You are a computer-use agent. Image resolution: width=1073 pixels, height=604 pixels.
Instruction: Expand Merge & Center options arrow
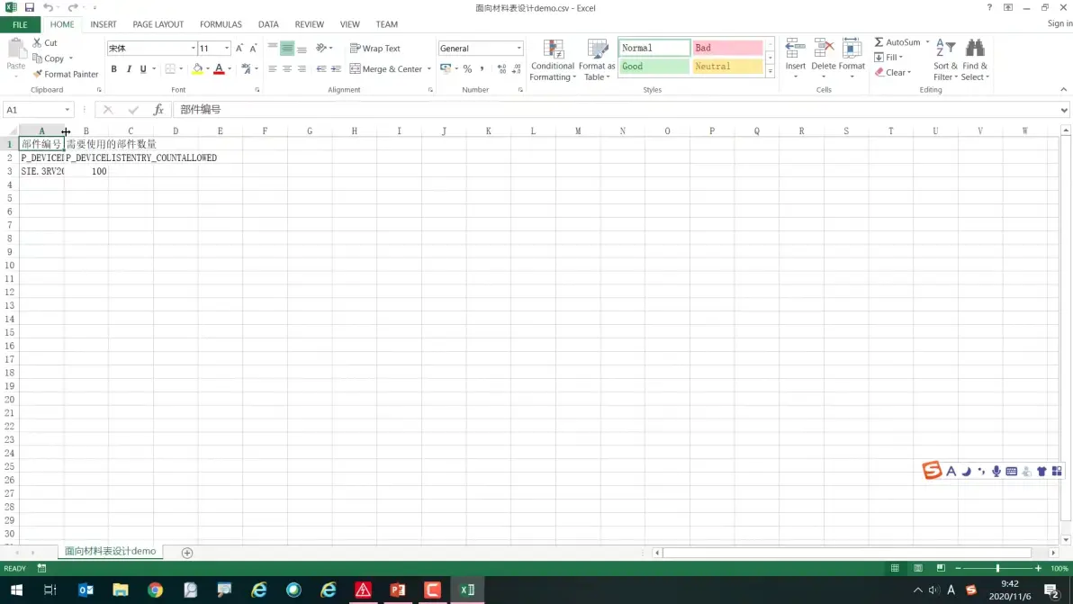pos(429,69)
